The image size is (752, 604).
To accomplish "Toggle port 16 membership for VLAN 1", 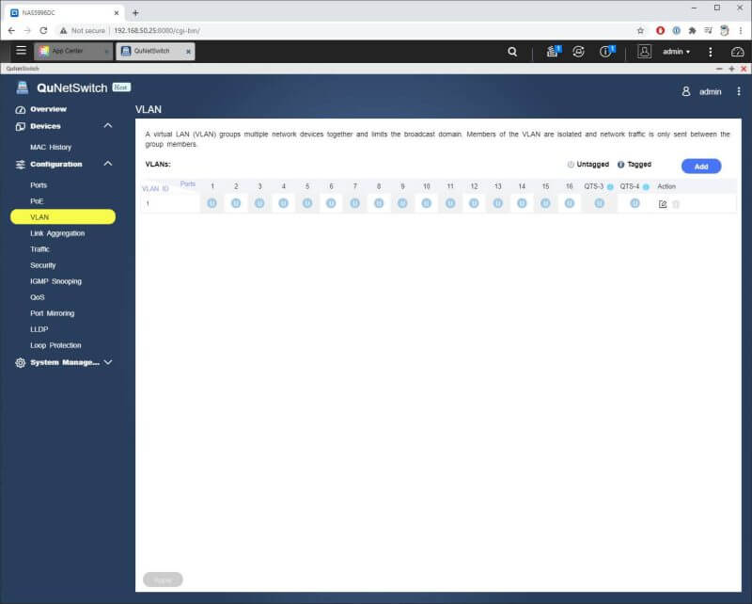I will 570,203.
